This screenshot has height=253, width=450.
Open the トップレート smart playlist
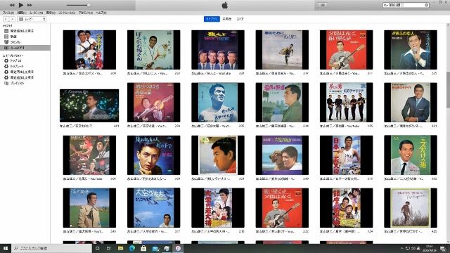pos(17,66)
